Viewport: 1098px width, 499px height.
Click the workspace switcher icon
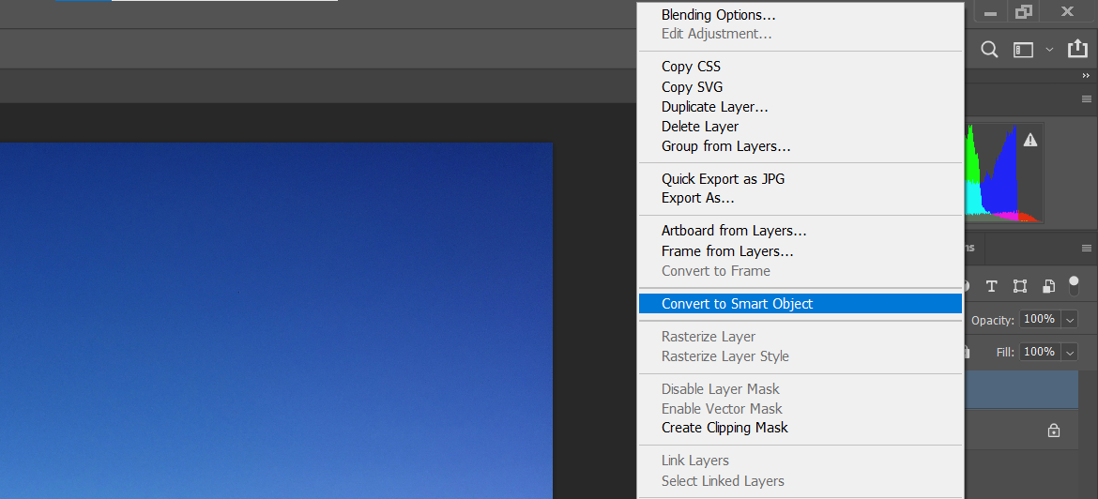point(1023,50)
